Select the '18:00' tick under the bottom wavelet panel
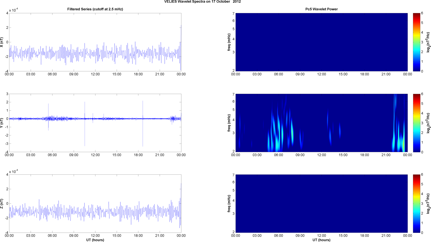Viewport: 431px width, 242px height. point(365,236)
